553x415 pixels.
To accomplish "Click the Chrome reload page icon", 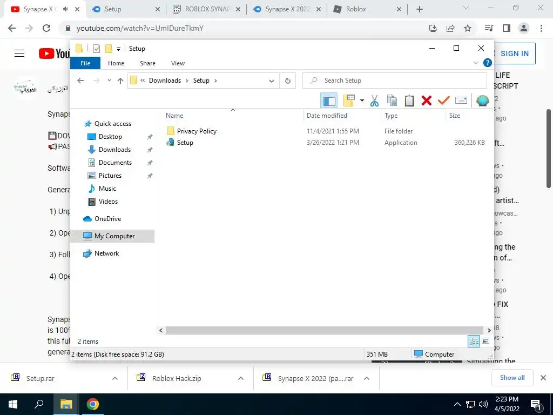I will (x=46, y=28).
